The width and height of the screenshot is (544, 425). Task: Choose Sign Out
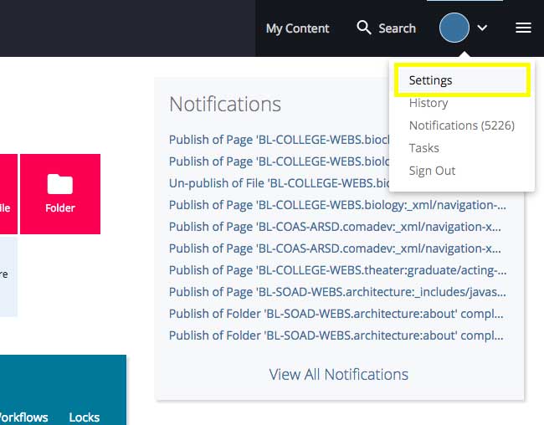[432, 171]
